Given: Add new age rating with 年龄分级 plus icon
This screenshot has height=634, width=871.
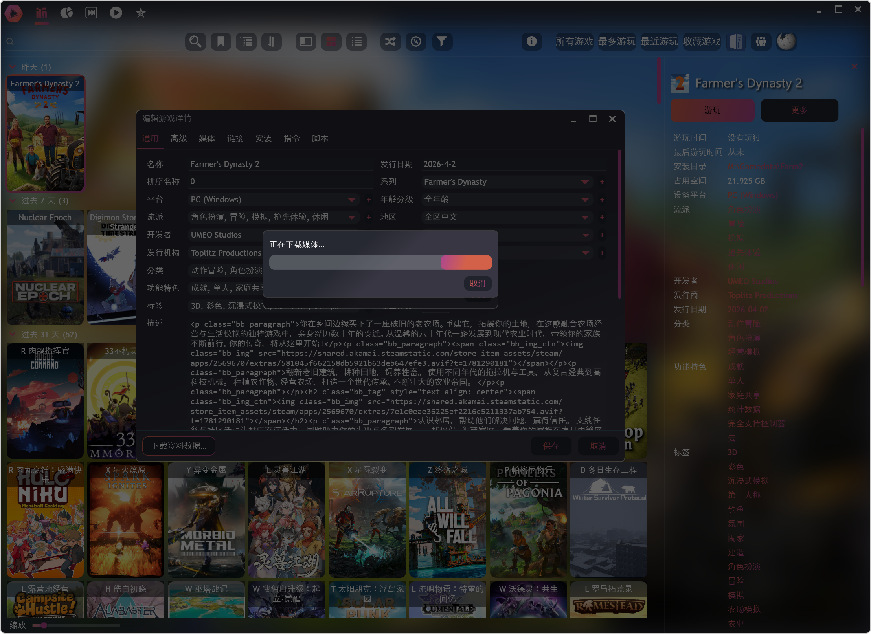Looking at the screenshot, I should 602,200.
